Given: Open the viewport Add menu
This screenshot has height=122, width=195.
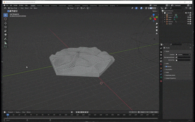Looking at the screenshot, I should 31,8.
